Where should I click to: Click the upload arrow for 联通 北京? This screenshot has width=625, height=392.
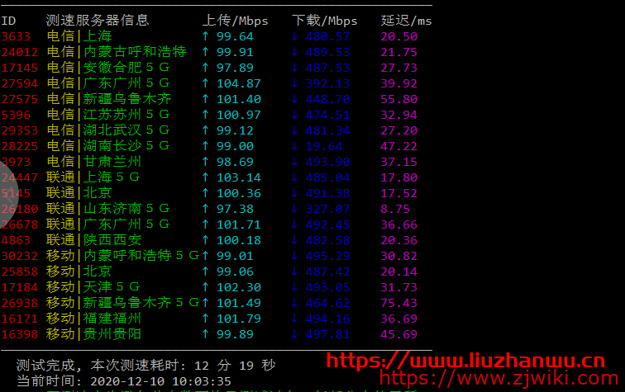coord(206,193)
